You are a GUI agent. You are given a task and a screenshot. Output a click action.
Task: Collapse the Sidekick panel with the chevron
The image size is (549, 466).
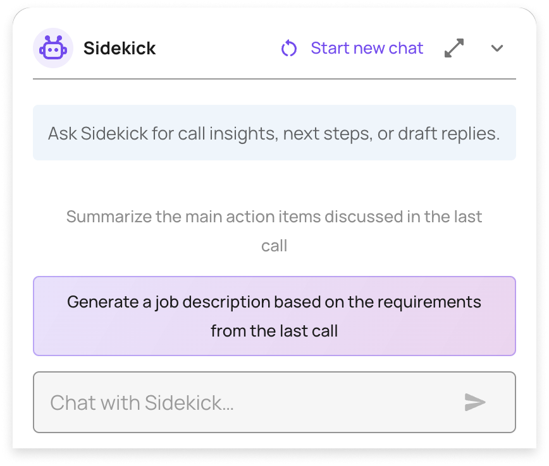tap(497, 48)
